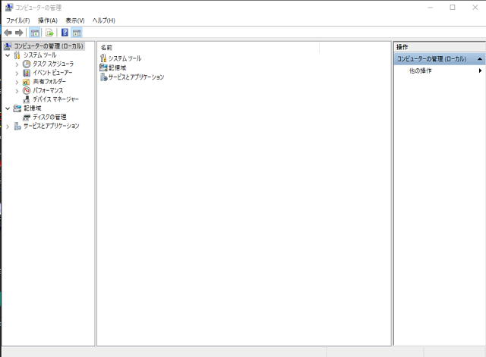Select 記憶域 label in the tree
The image size is (486, 357).
pyautogui.click(x=33, y=108)
